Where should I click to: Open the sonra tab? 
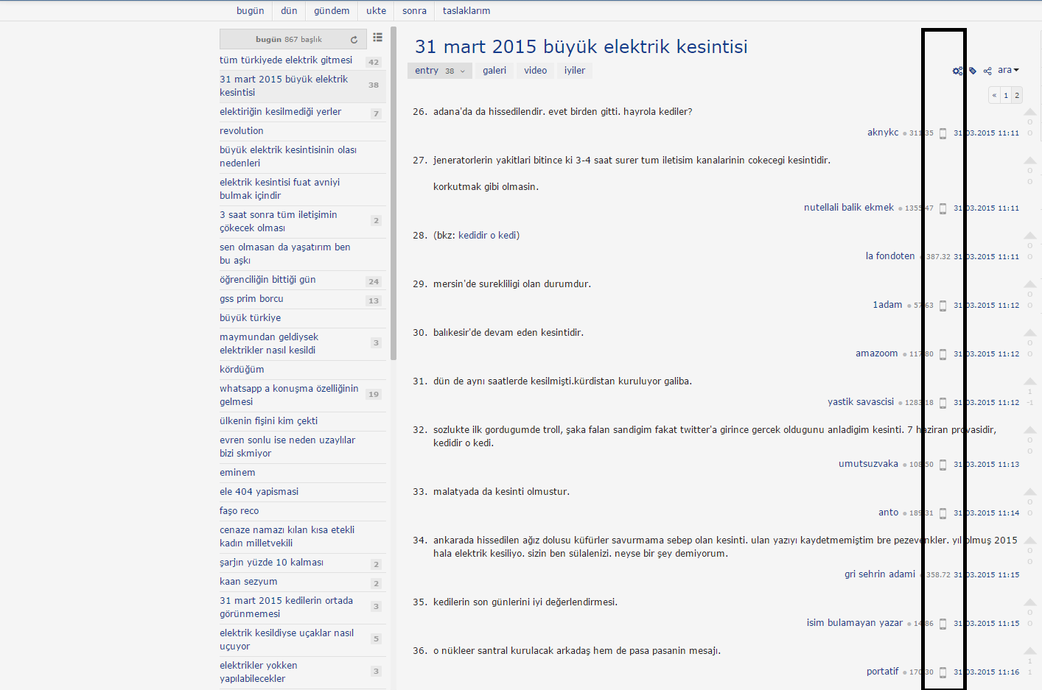(414, 11)
